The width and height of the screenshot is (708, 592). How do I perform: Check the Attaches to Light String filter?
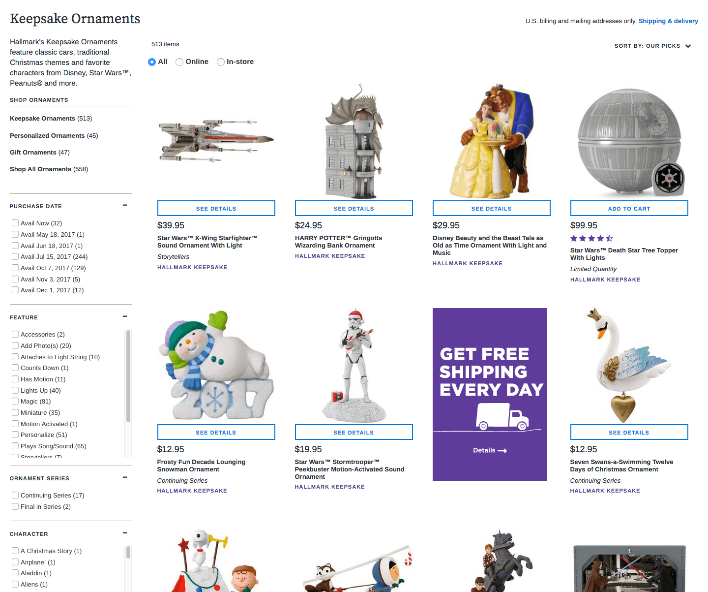click(15, 357)
